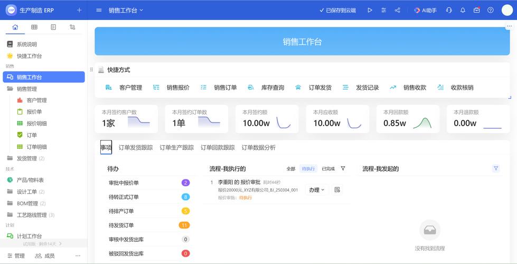Select 全部 filter in 流程-我执行的

[x=291, y=169]
